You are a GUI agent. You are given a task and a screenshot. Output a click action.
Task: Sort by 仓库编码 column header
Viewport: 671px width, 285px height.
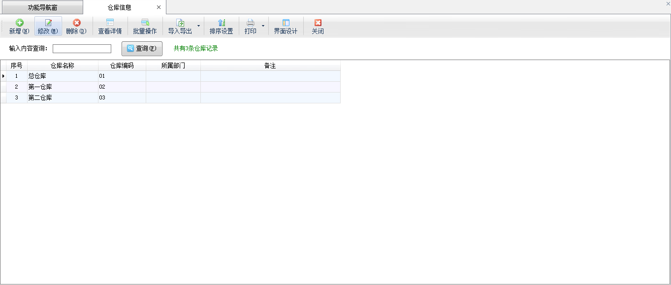(x=122, y=65)
